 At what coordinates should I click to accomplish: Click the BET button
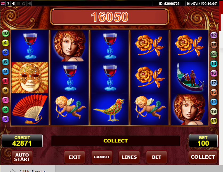click(157, 157)
